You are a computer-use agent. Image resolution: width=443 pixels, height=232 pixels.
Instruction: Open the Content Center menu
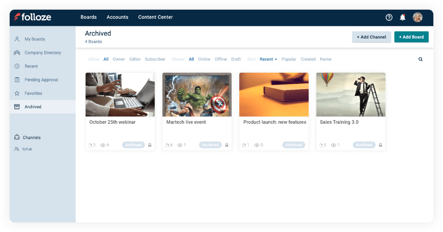(x=155, y=17)
